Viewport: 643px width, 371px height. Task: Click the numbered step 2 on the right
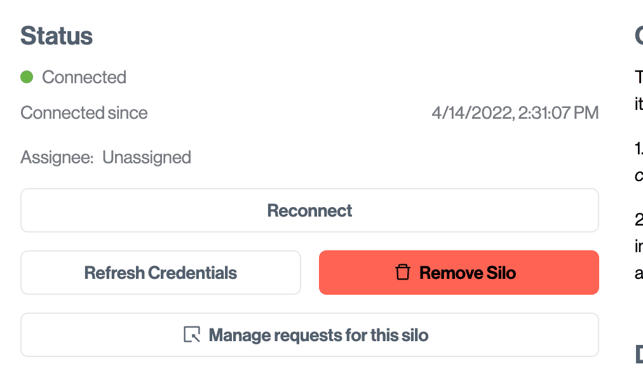click(x=639, y=220)
